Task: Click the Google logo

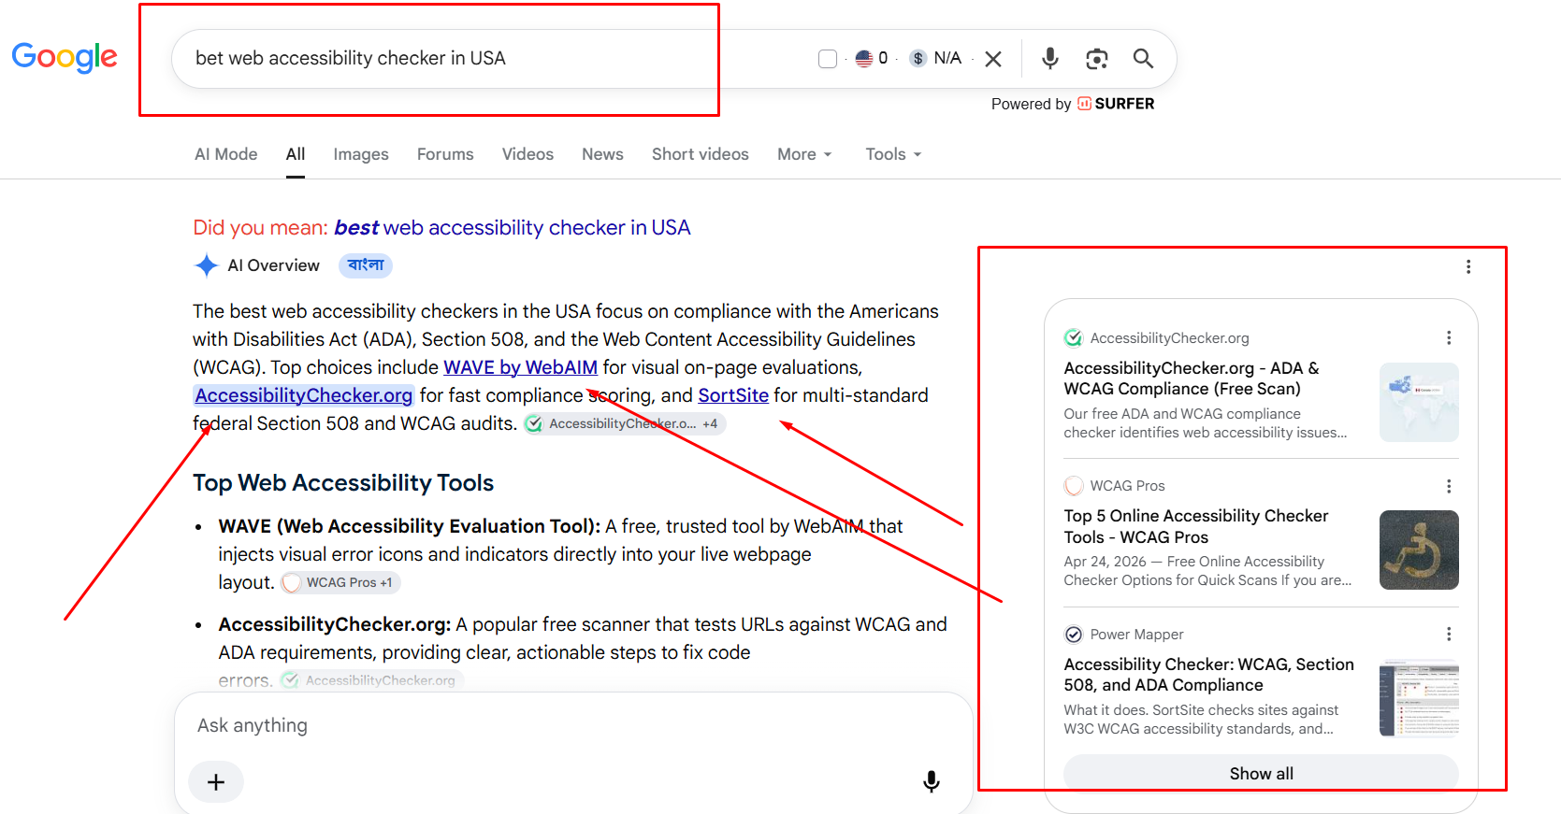Action: click(65, 57)
